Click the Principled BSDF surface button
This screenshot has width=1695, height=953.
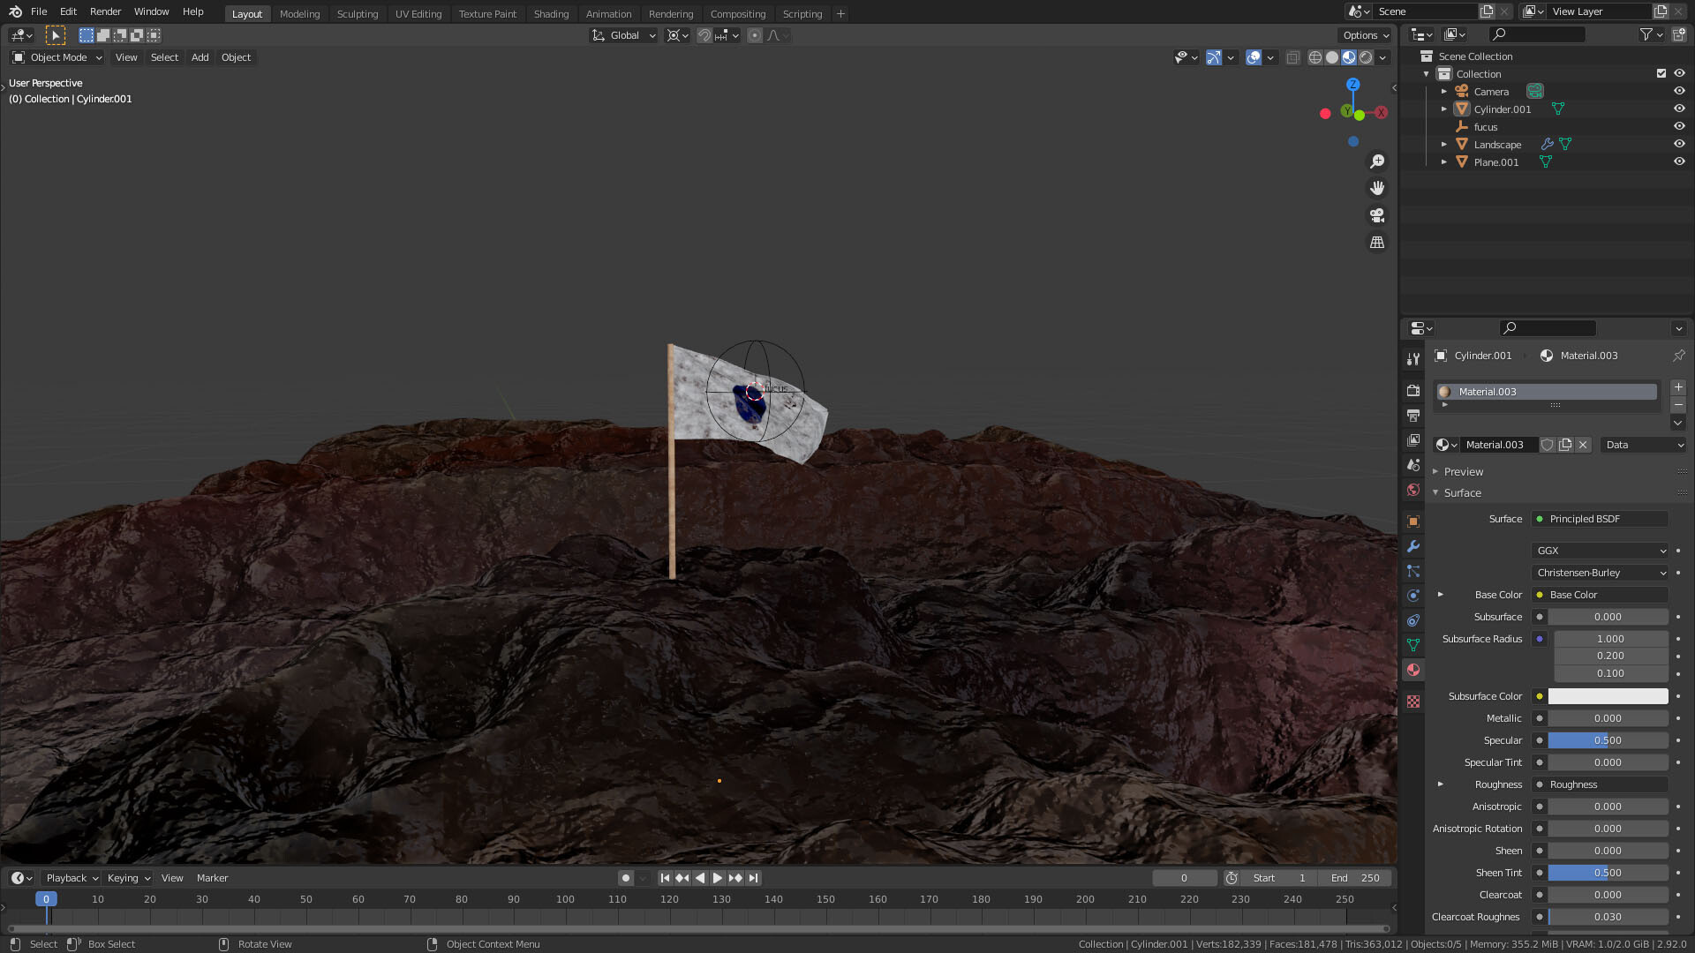point(1600,519)
